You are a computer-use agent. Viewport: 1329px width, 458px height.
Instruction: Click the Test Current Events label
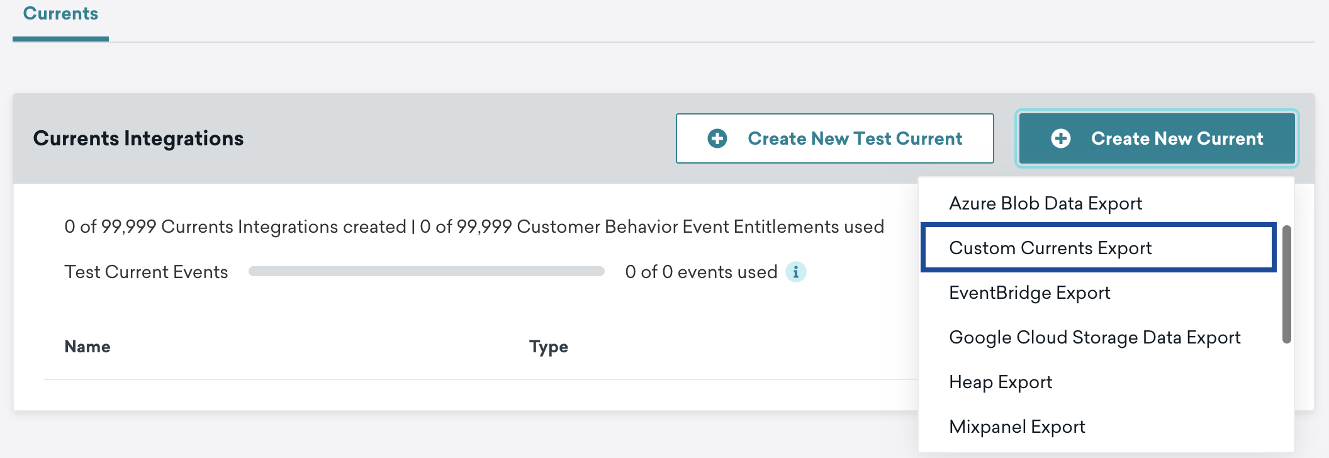tap(146, 272)
